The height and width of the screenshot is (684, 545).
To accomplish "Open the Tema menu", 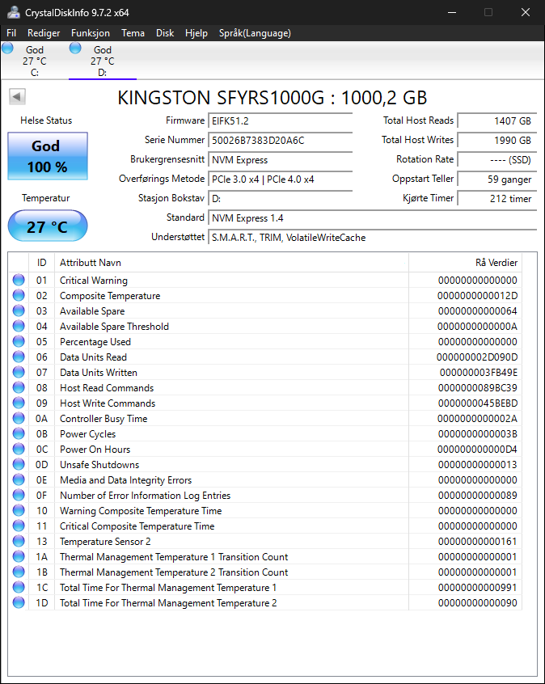I will [x=133, y=33].
